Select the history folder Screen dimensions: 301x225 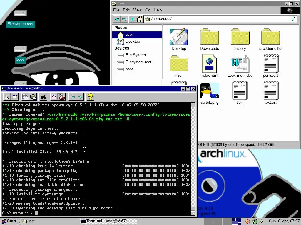240,40
